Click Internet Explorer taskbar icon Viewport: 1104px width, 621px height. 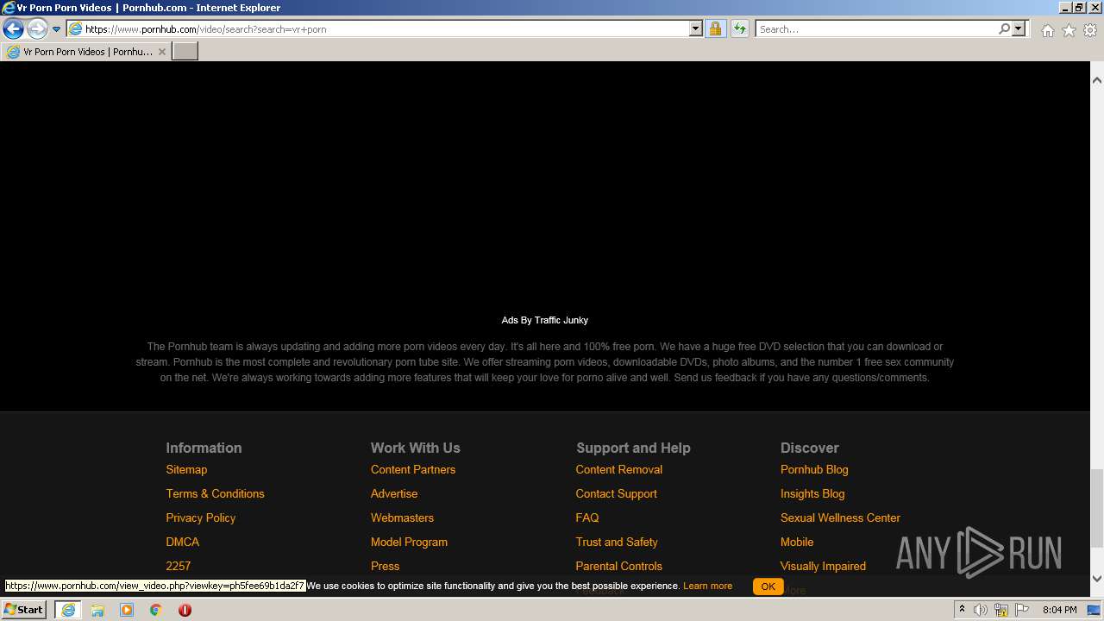pos(67,610)
